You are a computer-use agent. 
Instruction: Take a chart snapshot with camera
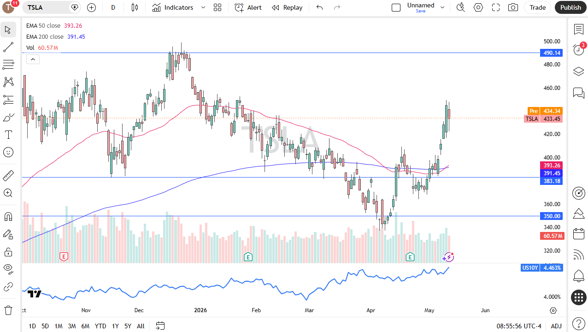pyautogui.click(x=513, y=7)
